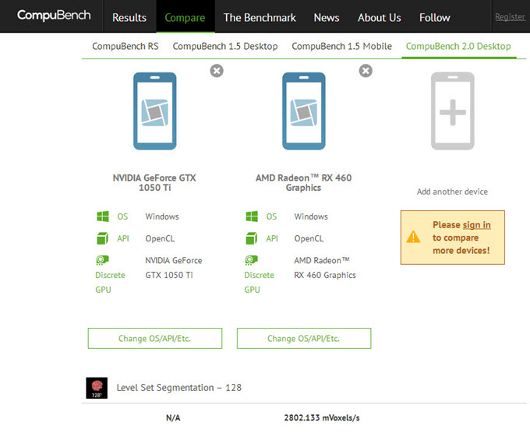Image resolution: width=530 pixels, height=440 pixels.
Task: Click the CompuBench logo
Action: (x=54, y=16)
